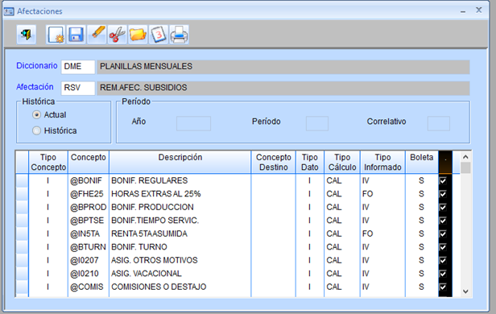Click the Descripción column header
Image resolution: width=496 pixels, height=314 pixels.
click(x=180, y=162)
